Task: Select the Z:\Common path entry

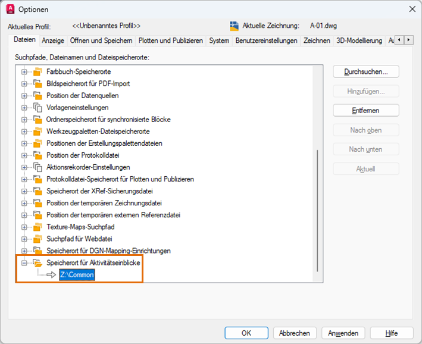Action: pyautogui.click(x=77, y=275)
